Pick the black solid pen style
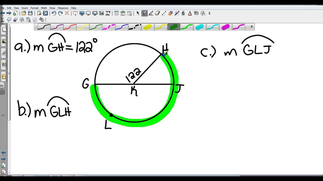The image size is (323, 181). point(44,27)
